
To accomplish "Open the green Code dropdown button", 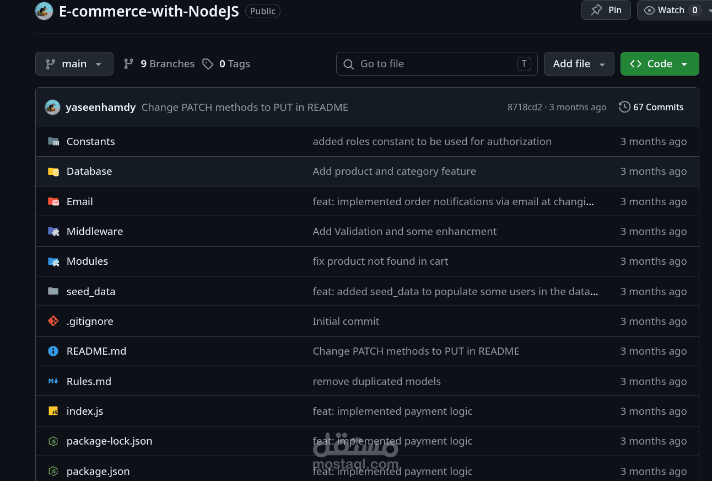I will pyautogui.click(x=660, y=63).
